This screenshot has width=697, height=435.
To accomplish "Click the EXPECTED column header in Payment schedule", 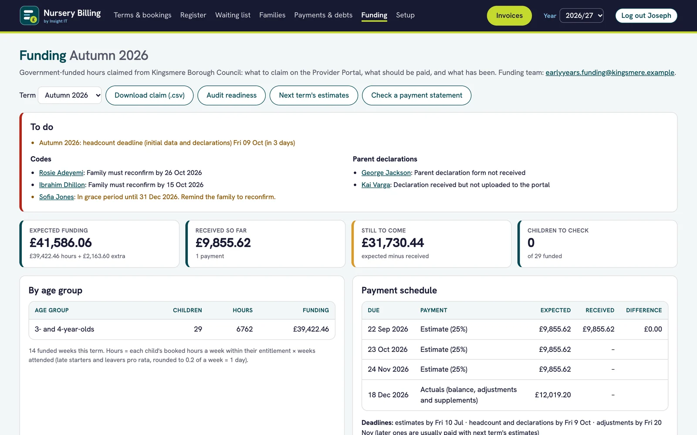I will point(555,310).
